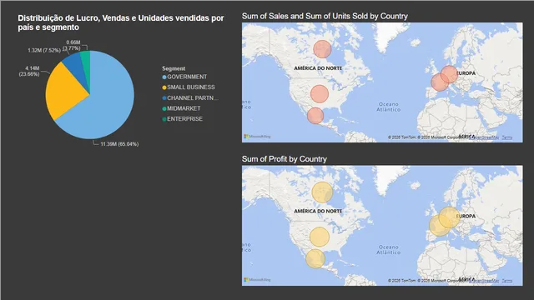The width and height of the screenshot is (534, 300).
Task: Click the 11.39M (65.04%) data label
Action: [119, 144]
